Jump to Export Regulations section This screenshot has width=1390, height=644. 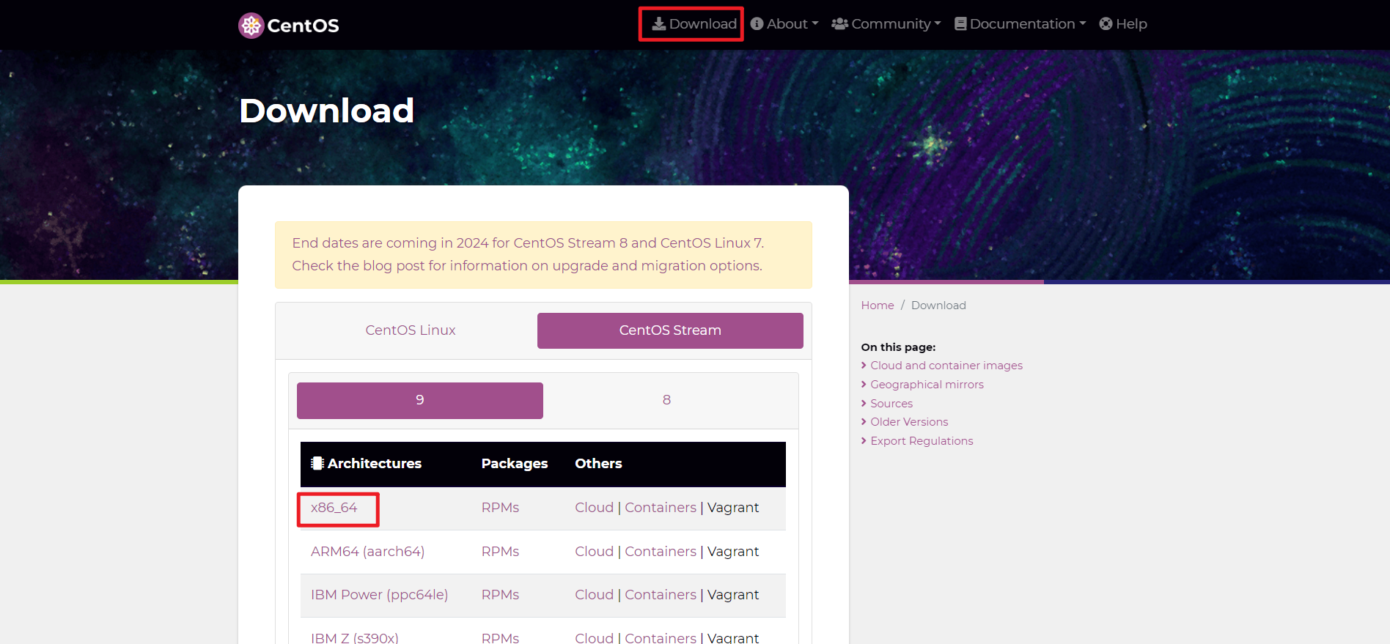(922, 441)
